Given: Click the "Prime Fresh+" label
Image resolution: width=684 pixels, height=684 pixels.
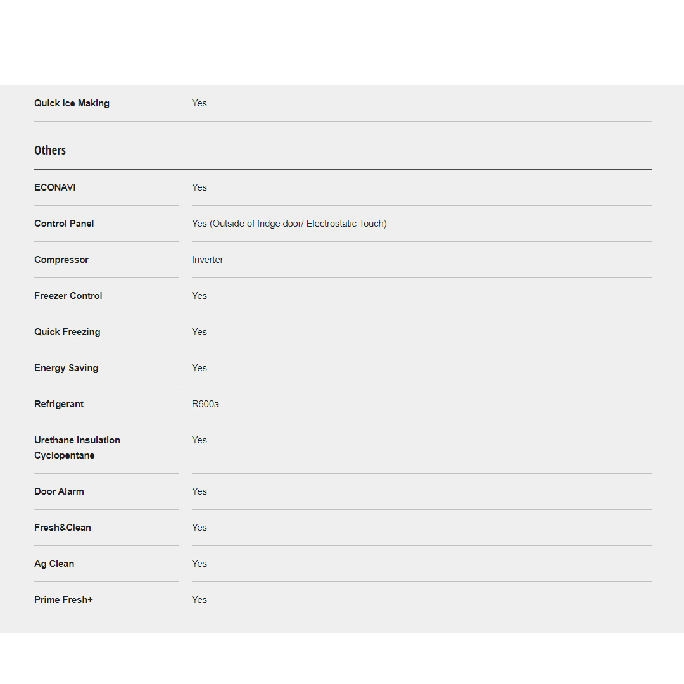Looking at the screenshot, I should tap(63, 600).
